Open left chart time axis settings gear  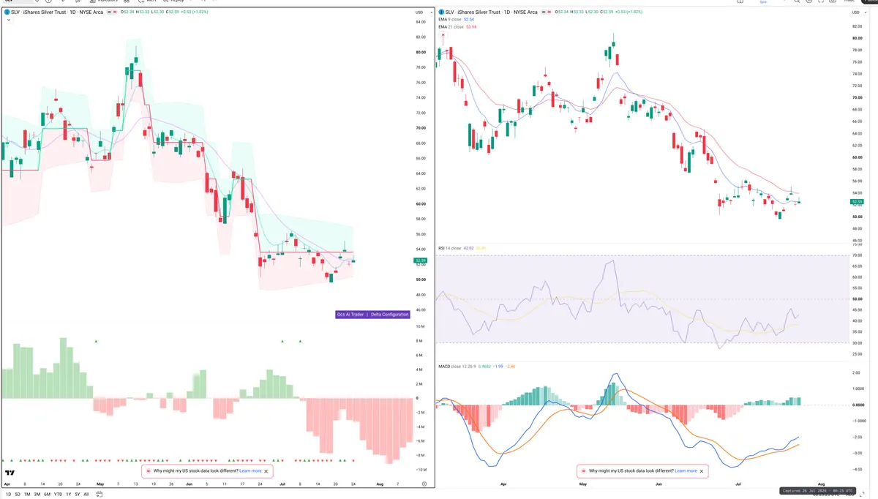pos(424,484)
